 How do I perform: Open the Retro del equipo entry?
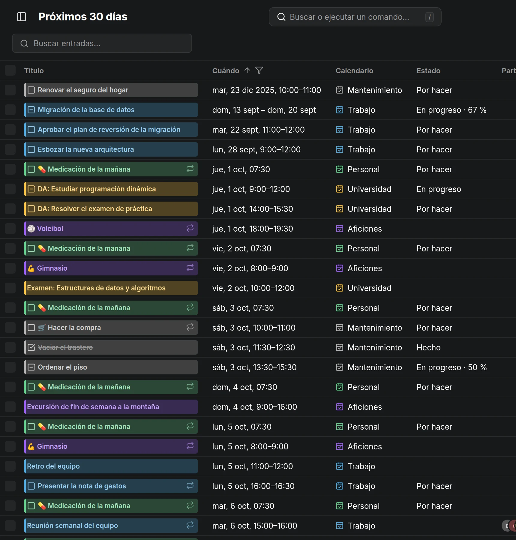(x=111, y=466)
